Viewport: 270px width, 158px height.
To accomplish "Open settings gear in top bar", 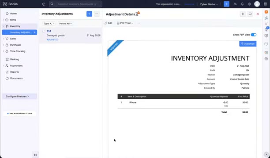I will 249,4.
